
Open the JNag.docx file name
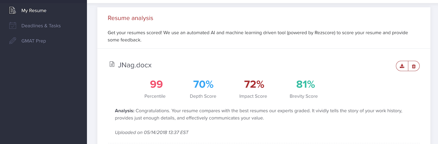click(x=135, y=65)
